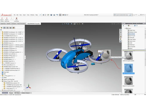Expand the Spacers and Ldg Gear folder
This screenshot has width=146, height=109.
1,79
